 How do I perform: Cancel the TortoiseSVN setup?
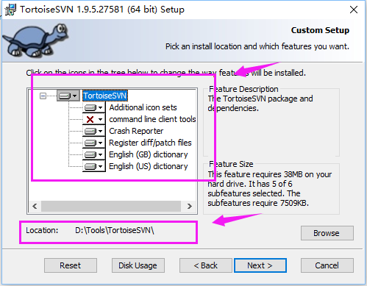click(327, 265)
